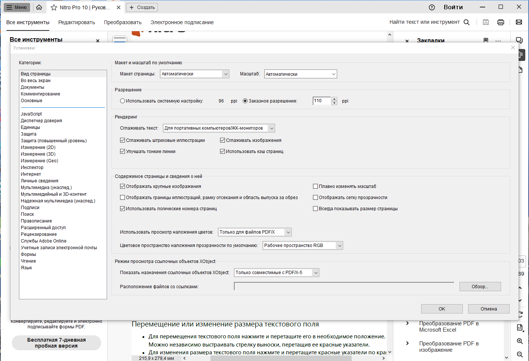Open the "Макет страницы" dropdown
This screenshot has height=361, width=529.
click(195, 74)
